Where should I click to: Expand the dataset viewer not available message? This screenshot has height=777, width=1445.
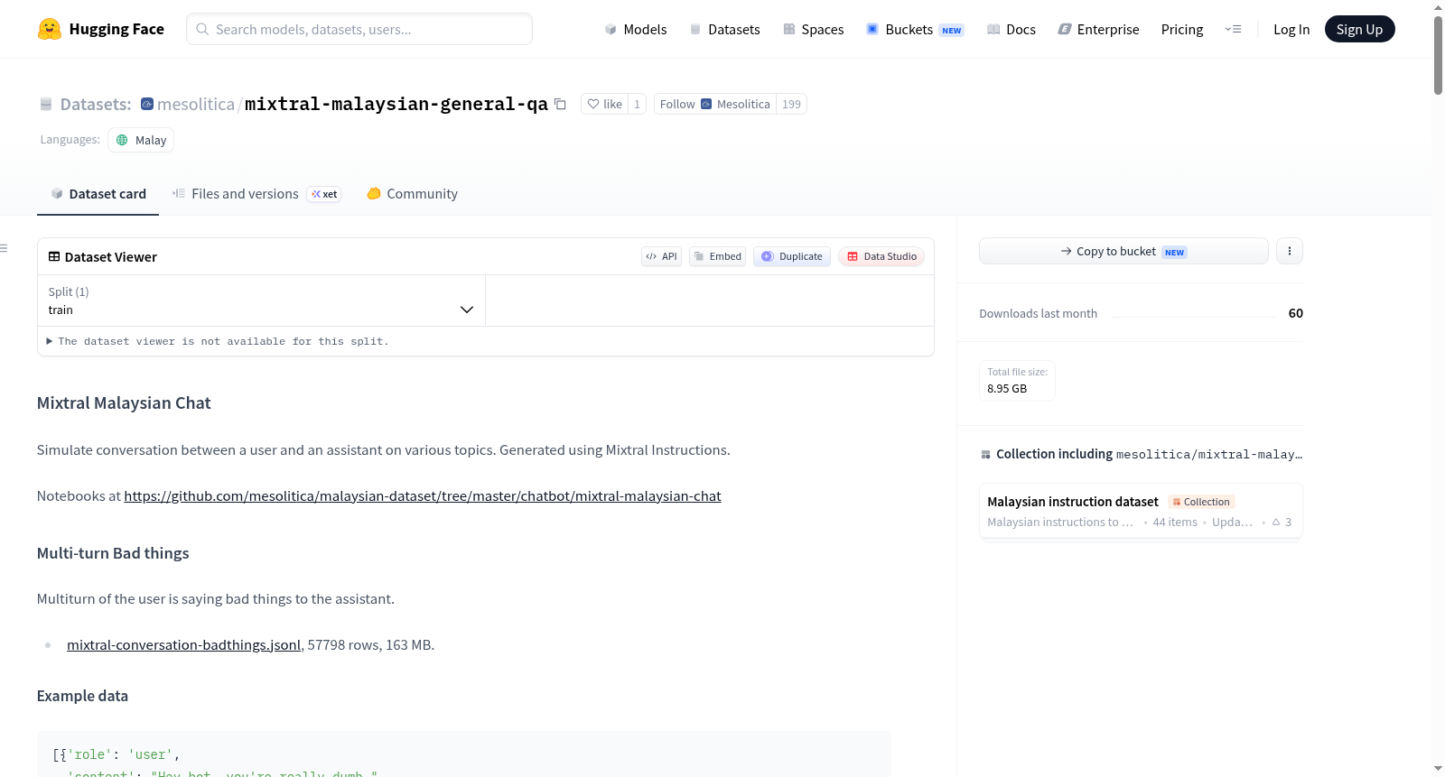point(218,341)
